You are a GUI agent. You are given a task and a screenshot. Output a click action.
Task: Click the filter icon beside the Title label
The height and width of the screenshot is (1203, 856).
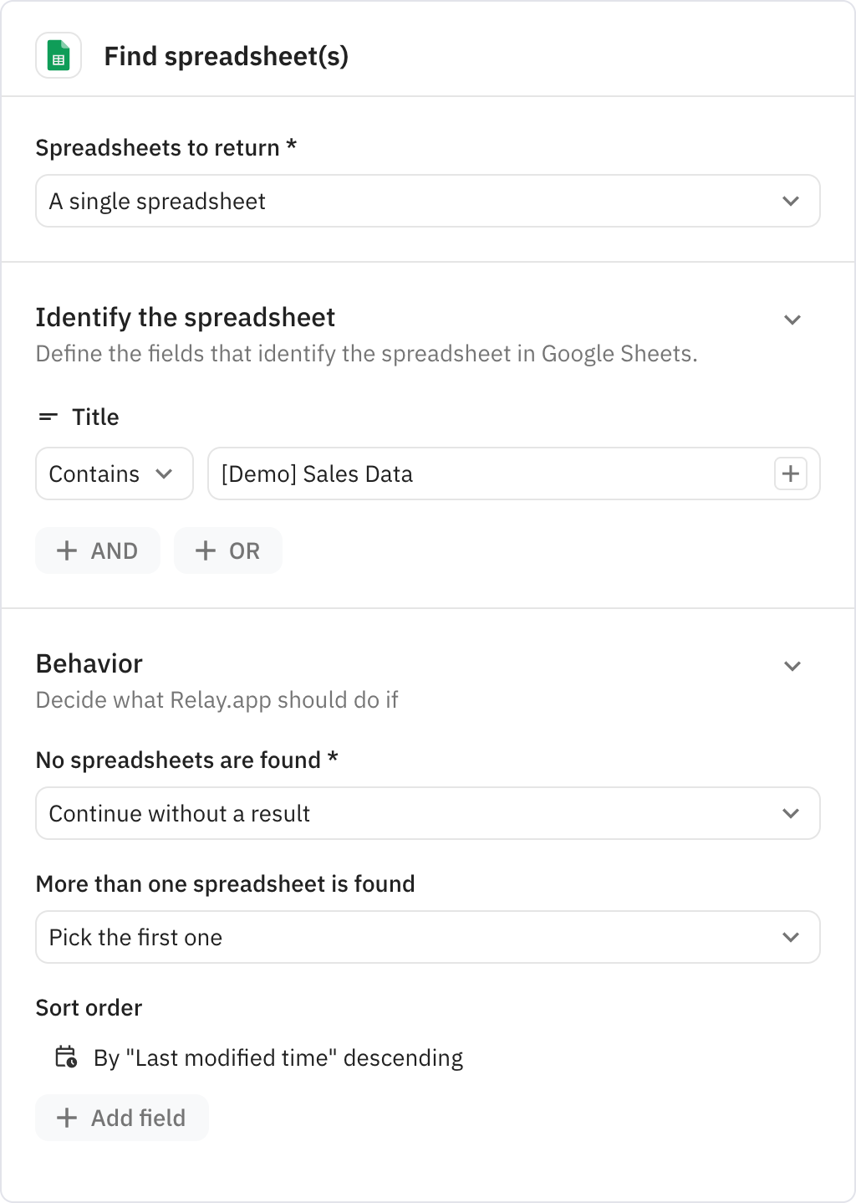point(48,416)
